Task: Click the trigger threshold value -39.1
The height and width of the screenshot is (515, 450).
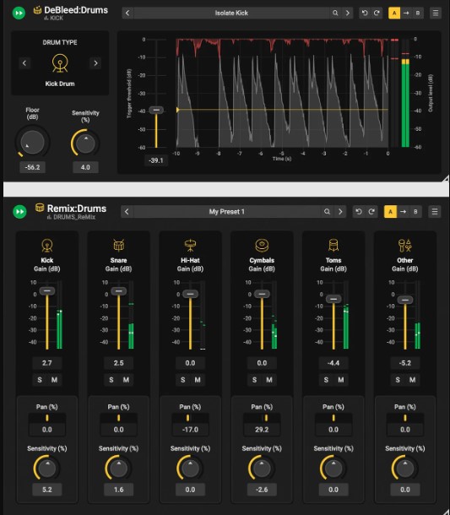Action: pos(156,160)
